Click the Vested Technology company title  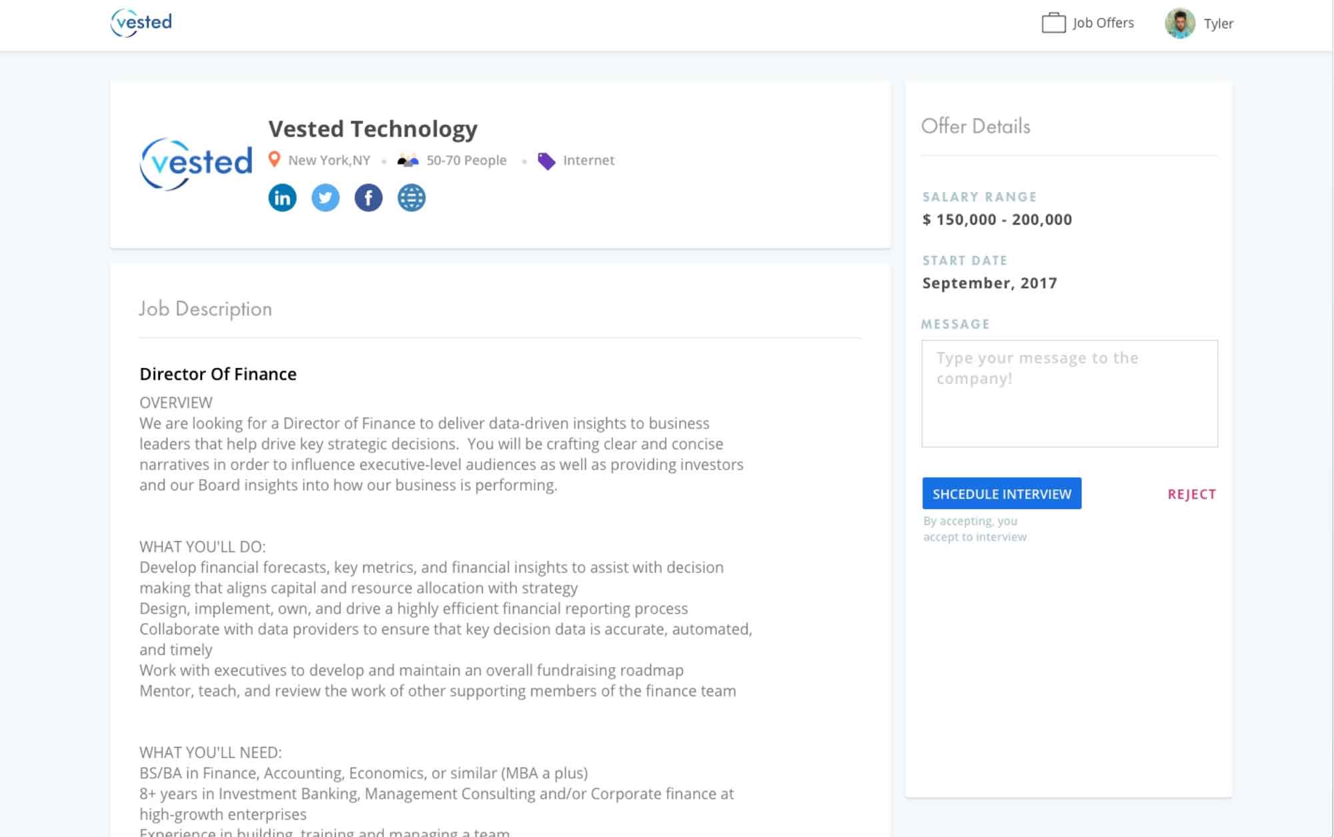coord(373,129)
